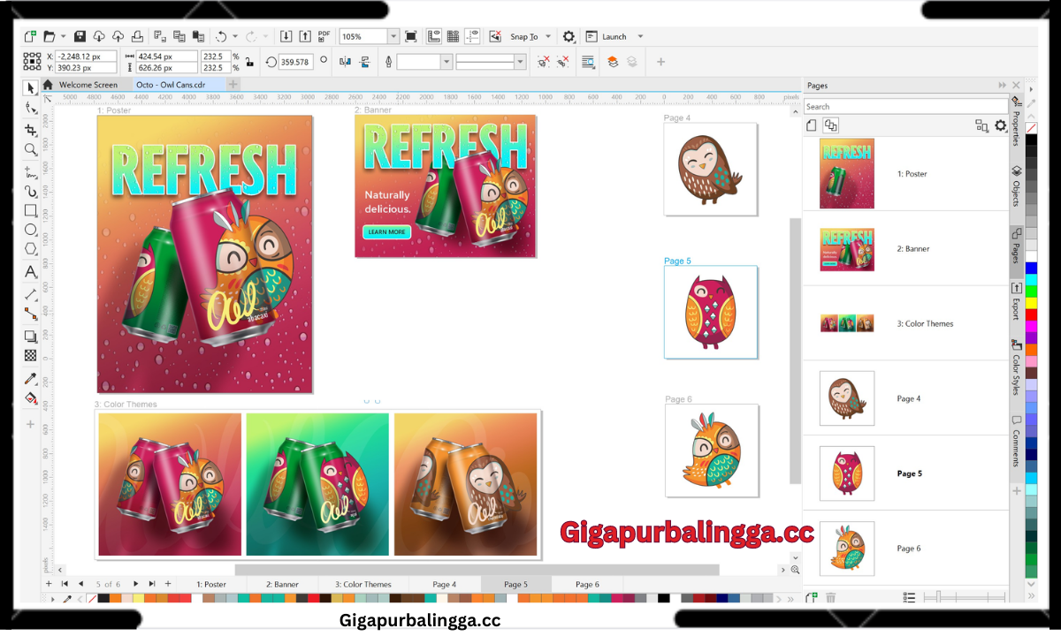Click the New document icon
This screenshot has width=1061, height=636.
click(30, 36)
